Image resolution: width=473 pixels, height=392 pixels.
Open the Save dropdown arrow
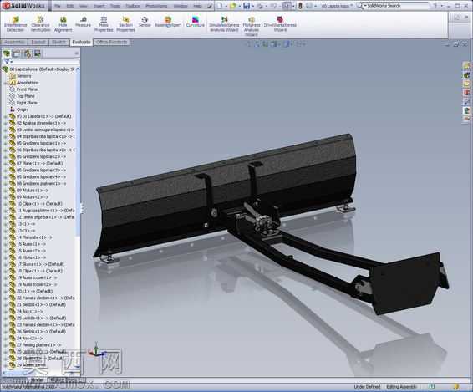click(252, 6)
